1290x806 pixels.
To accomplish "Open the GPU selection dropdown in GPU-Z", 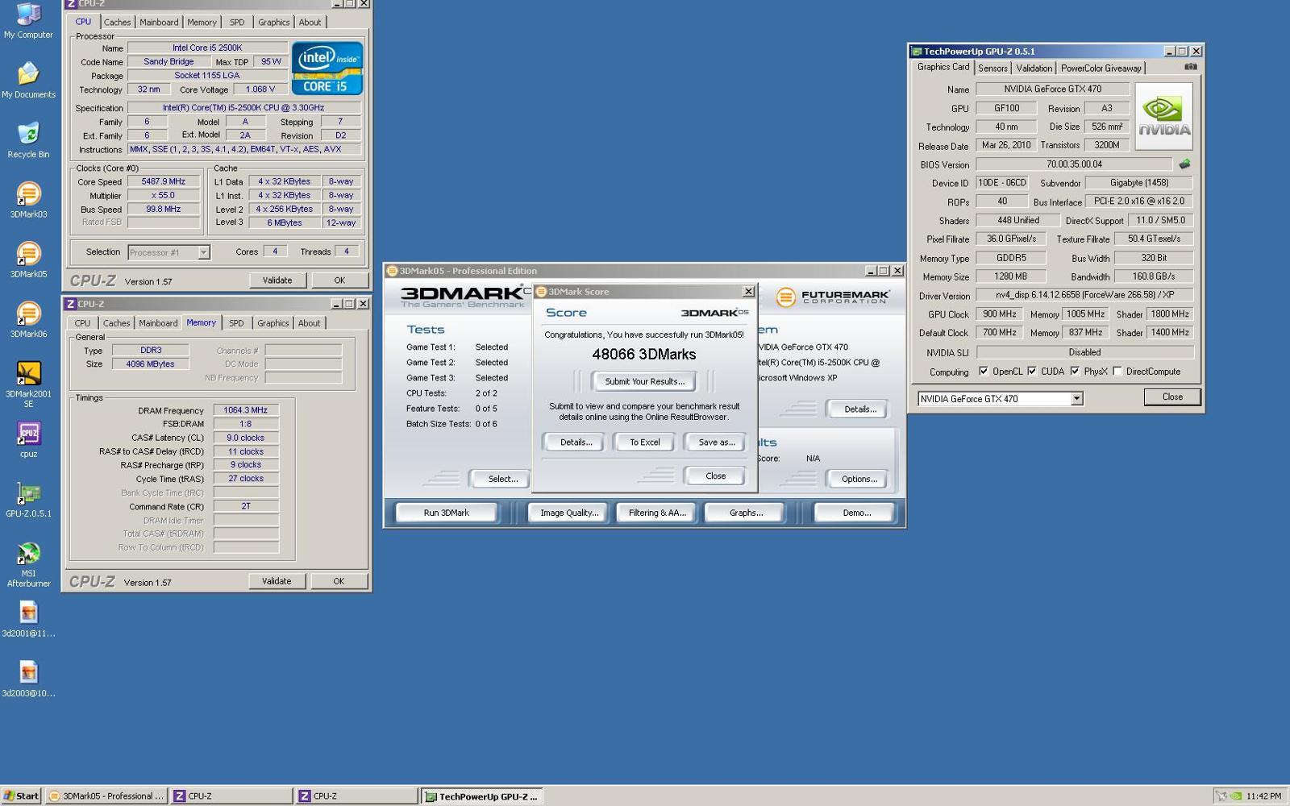I will coord(1076,398).
